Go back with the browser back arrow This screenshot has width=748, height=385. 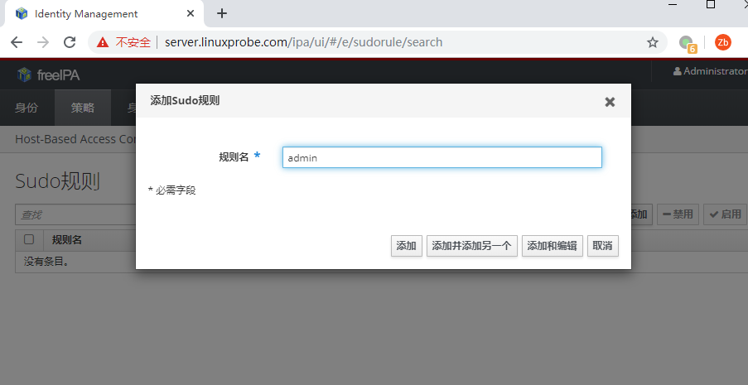17,42
